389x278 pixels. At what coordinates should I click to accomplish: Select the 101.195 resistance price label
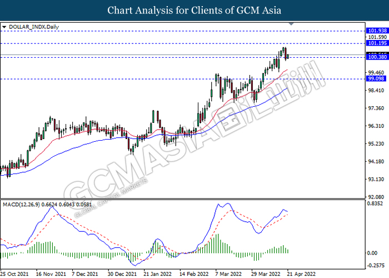pos(377,43)
